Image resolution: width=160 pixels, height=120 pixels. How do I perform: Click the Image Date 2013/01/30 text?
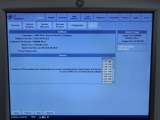click(133, 41)
